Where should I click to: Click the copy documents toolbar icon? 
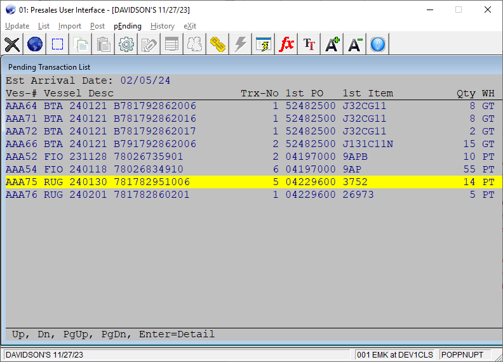[81, 44]
